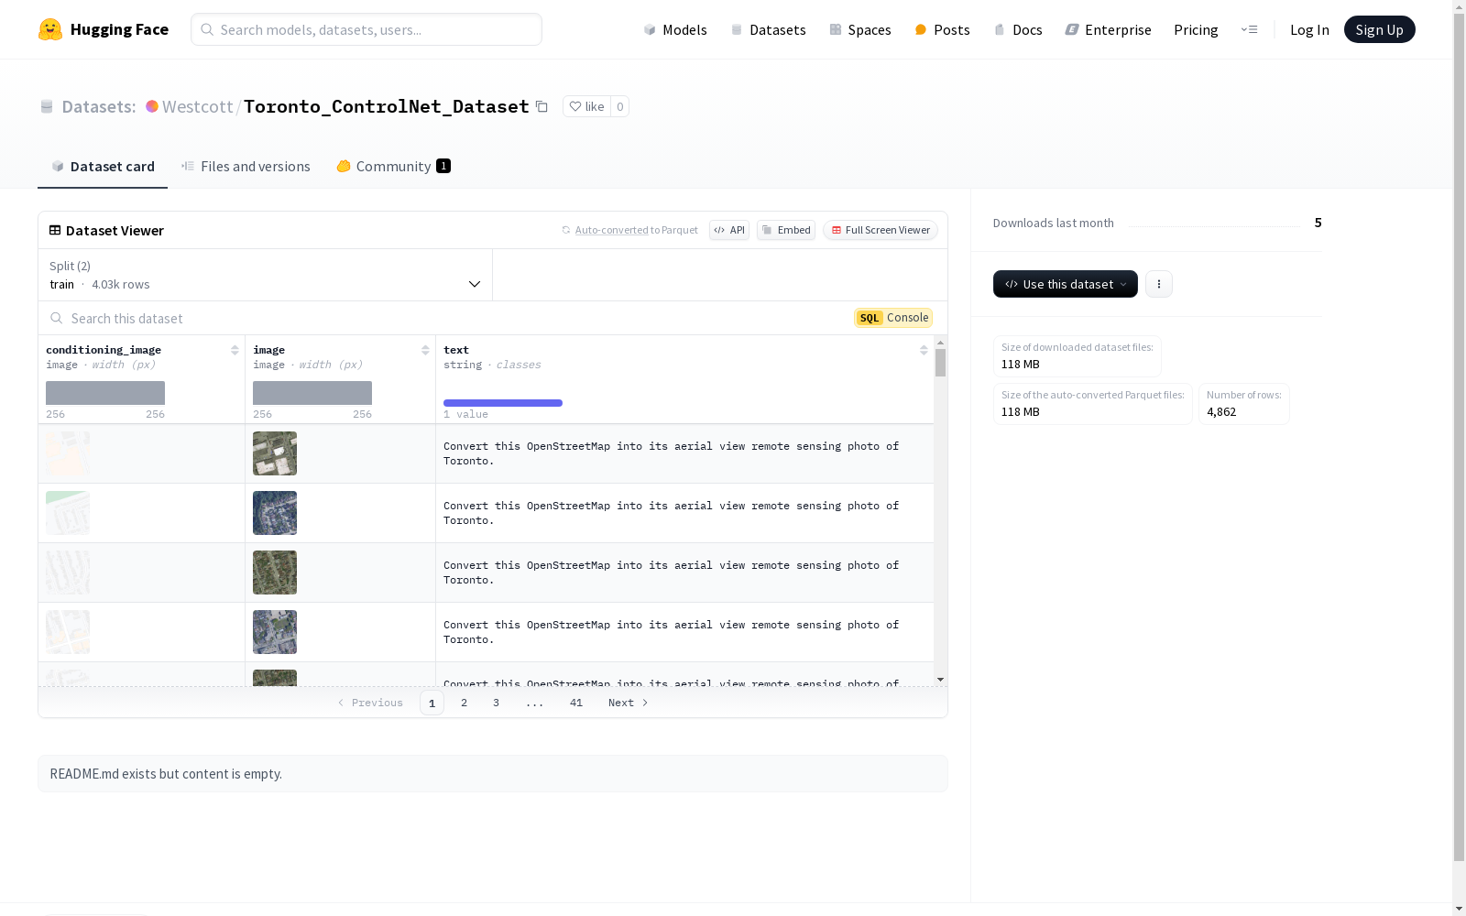Viewport: 1466px width, 916px height.
Task: Click the README.md exists but content is empty notice
Action: coord(493,774)
